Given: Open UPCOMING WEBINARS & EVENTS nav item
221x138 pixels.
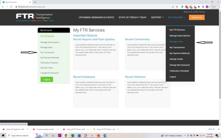Looking at the screenshot, I should pyautogui.click(x=96, y=17).
